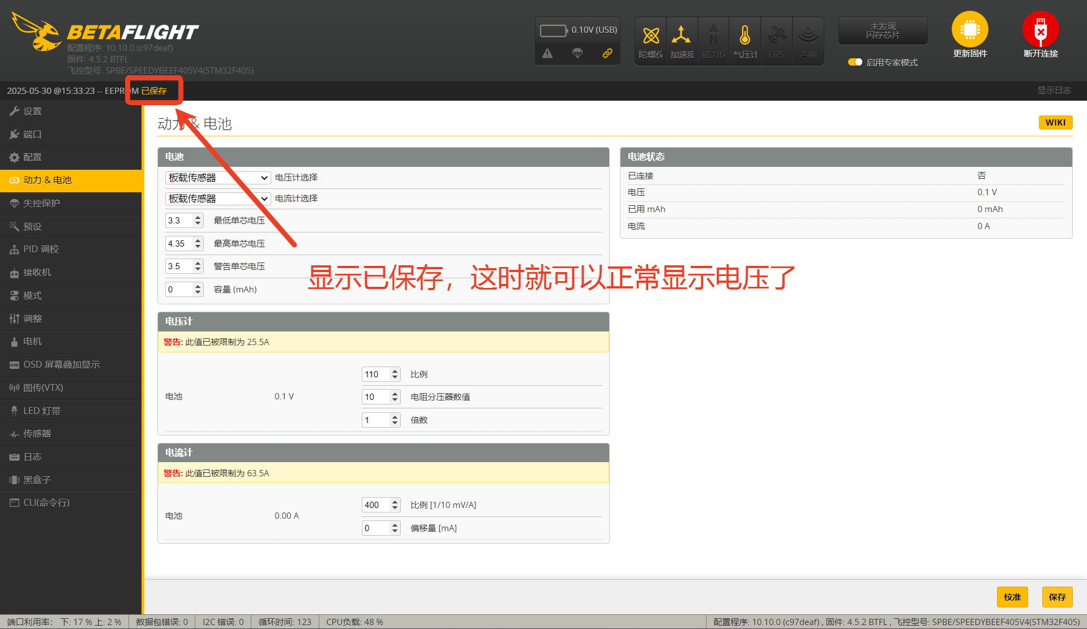Click the link status chain icon
Image resolution: width=1087 pixels, height=629 pixels.
607,53
